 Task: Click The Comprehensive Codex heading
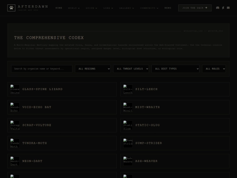[49, 38]
